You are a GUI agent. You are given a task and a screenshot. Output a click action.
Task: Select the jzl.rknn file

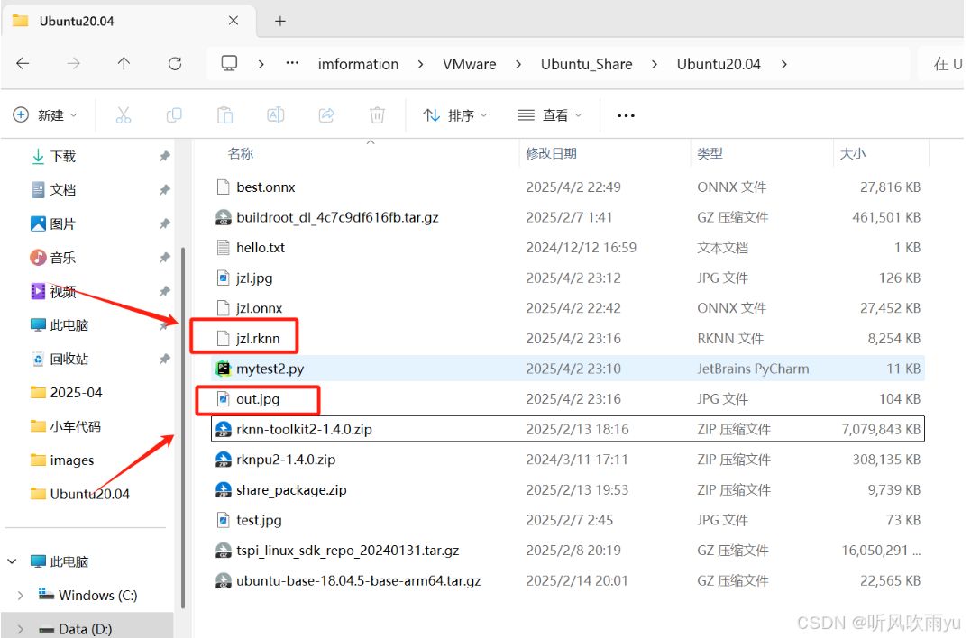(x=258, y=339)
